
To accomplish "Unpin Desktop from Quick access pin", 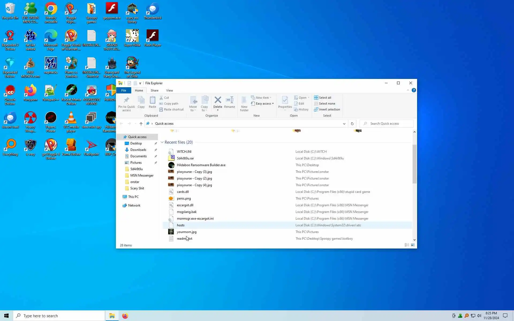I will (156, 143).
